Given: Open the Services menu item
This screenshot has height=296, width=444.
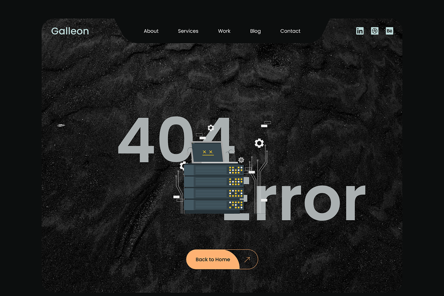Looking at the screenshot, I should (188, 31).
